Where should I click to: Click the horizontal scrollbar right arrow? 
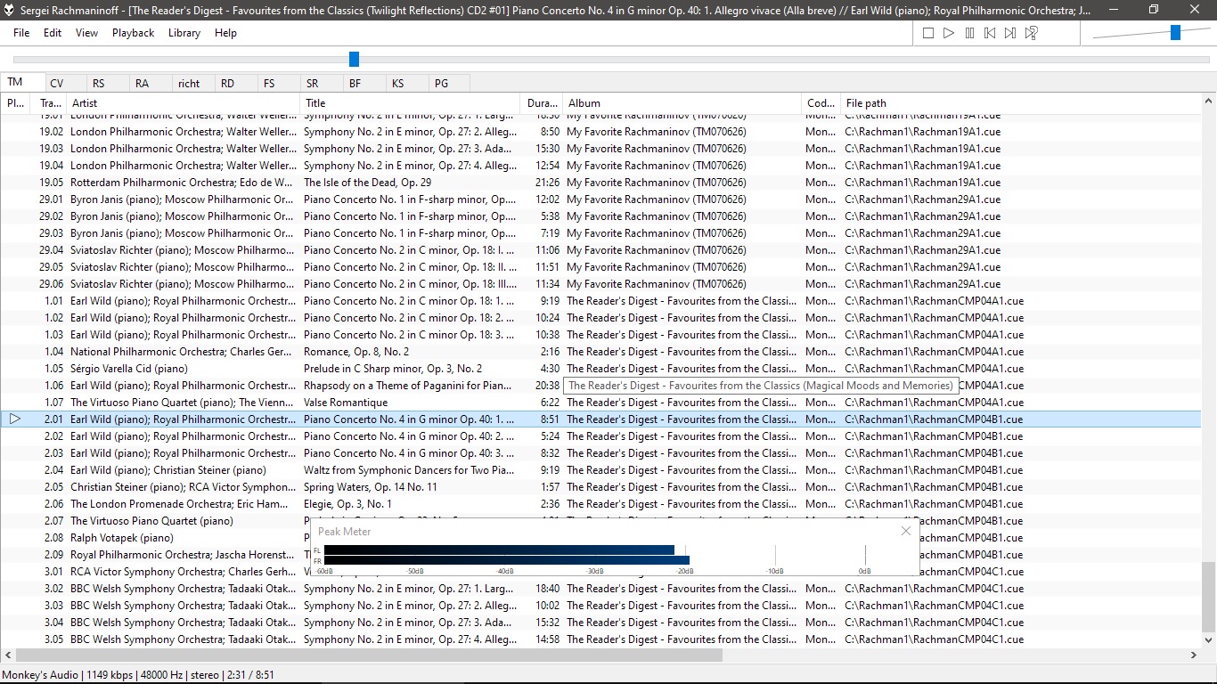click(1194, 655)
